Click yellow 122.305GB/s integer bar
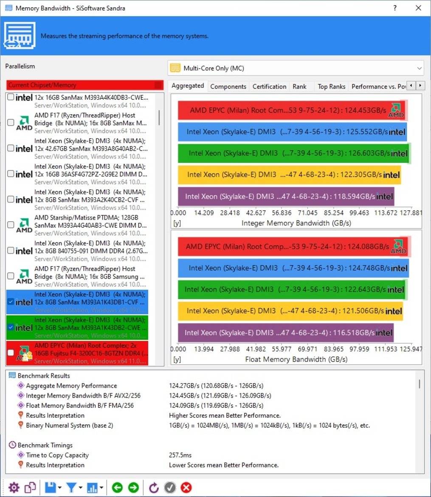The width and height of the screenshot is (431, 497). [289, 175]
